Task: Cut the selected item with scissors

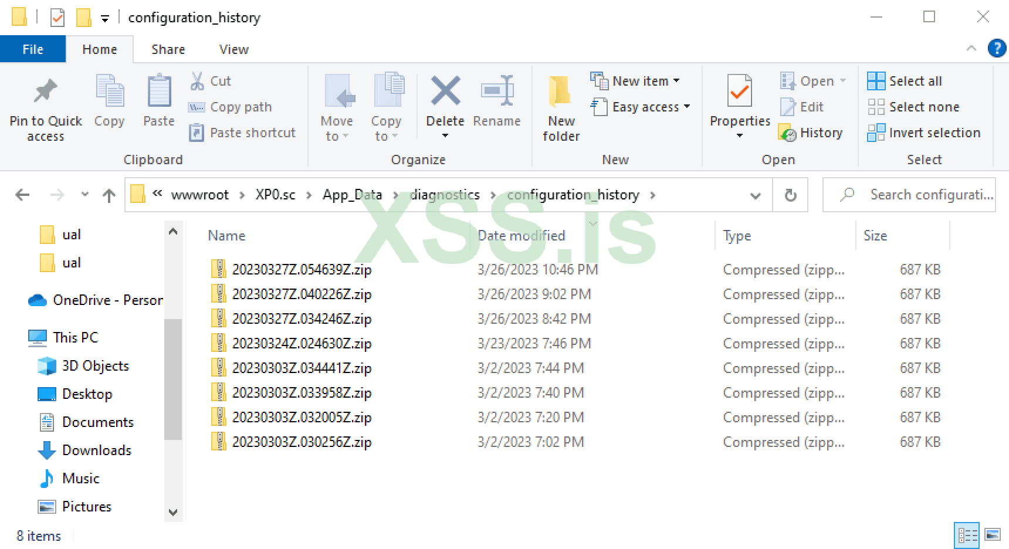Action: (210, 81)
